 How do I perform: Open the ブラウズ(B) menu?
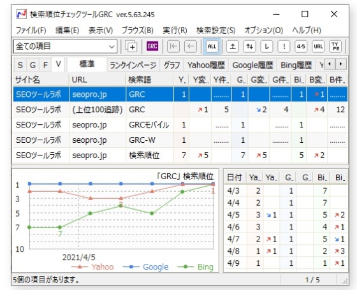point(138,31)
